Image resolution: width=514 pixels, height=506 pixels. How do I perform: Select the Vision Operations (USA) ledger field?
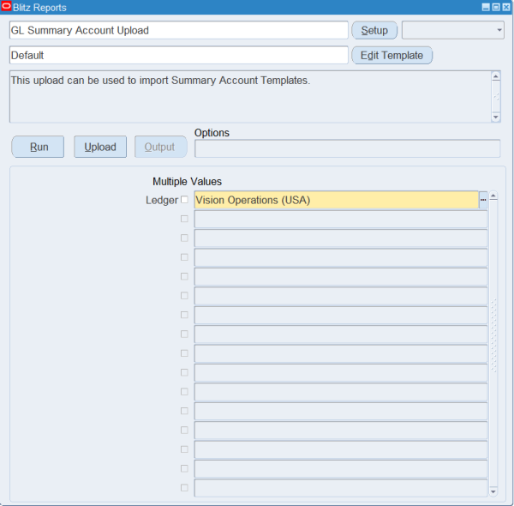(337, 200)
